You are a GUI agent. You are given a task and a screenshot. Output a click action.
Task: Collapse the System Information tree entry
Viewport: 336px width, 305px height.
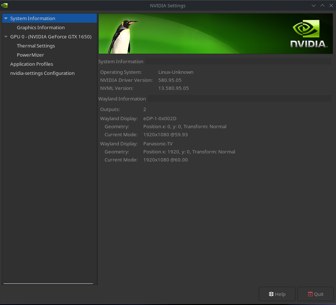[5, 18]
